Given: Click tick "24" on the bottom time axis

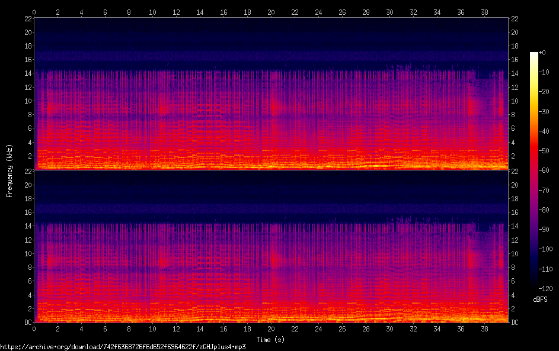Looking at the screenshot, I should pyautogui.click(x=318, y=329).
